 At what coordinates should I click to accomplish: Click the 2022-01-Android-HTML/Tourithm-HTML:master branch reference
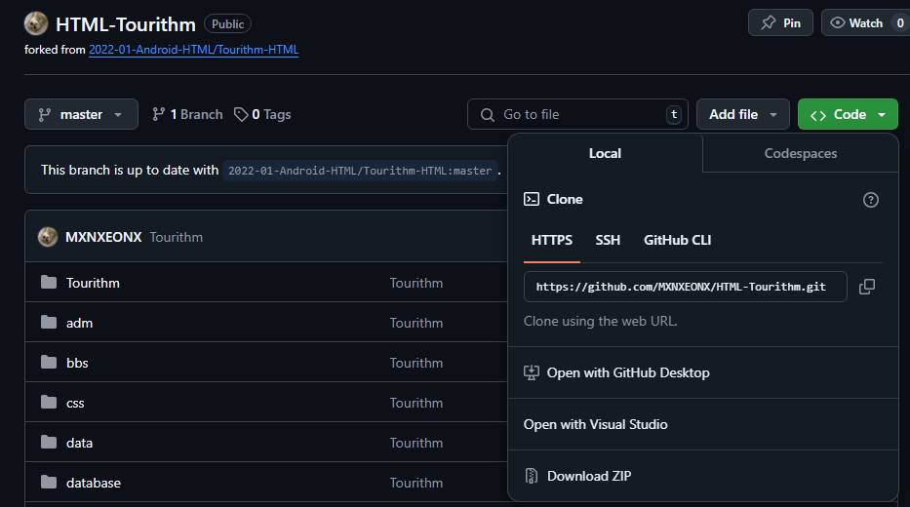(360, 171)
